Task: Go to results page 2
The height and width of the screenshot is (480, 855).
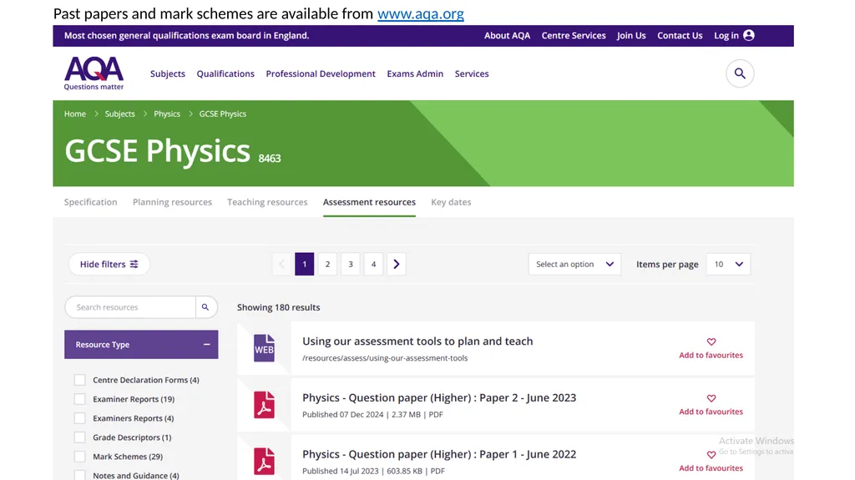Action: click(327, 264)
